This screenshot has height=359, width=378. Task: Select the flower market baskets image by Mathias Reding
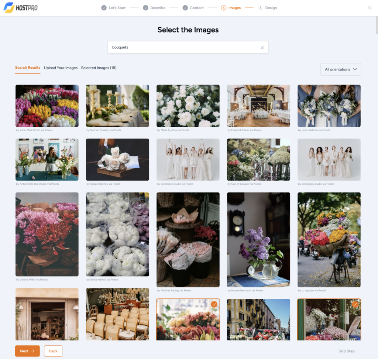188,240
